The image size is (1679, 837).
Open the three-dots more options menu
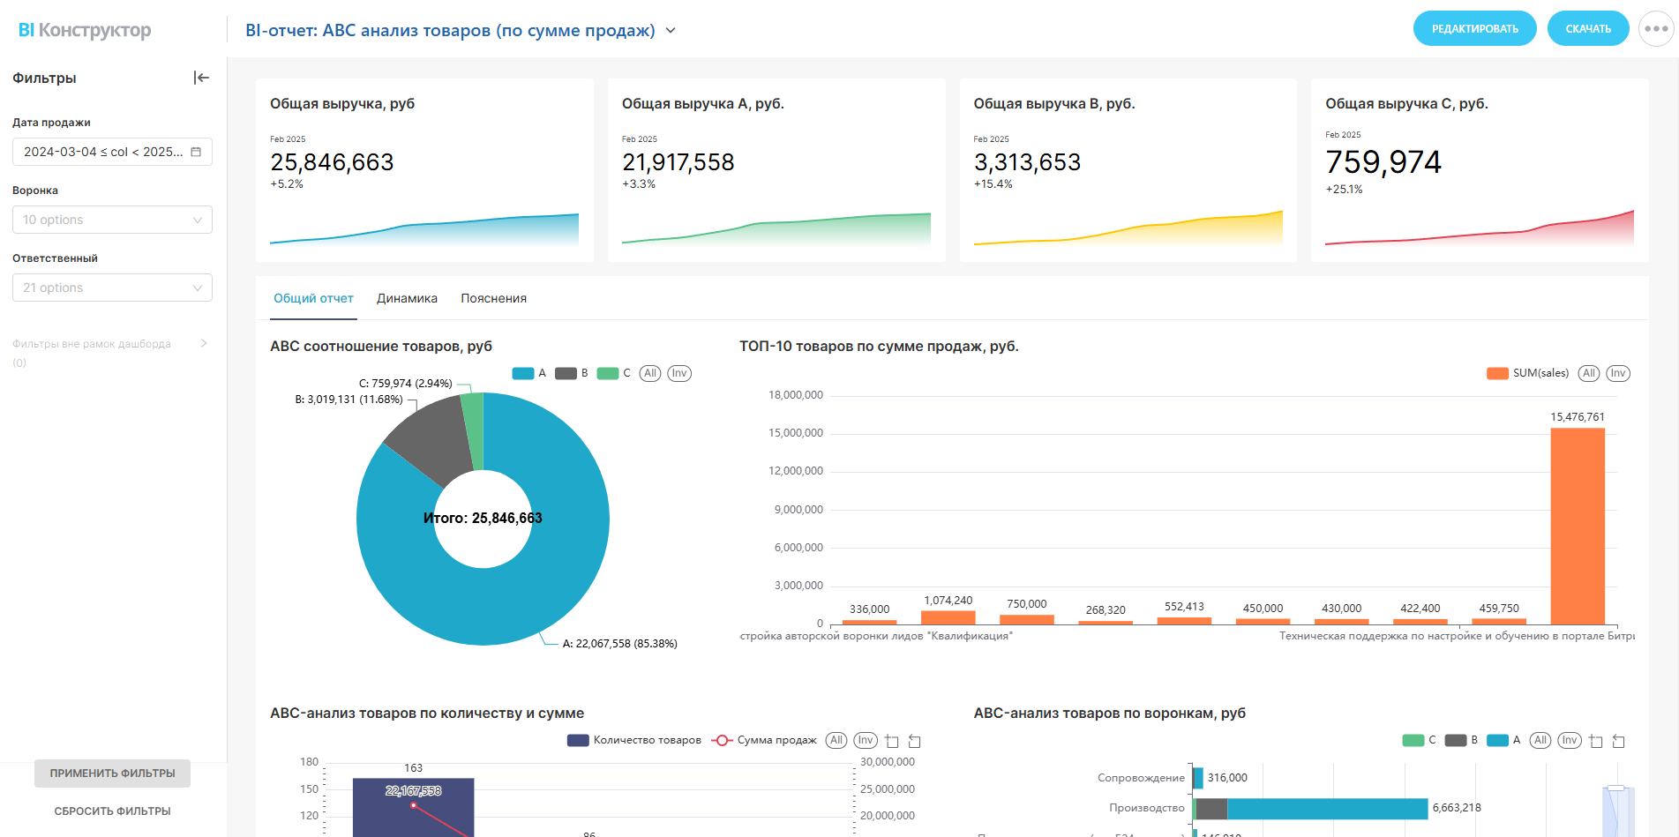[x=1656, y=29]
